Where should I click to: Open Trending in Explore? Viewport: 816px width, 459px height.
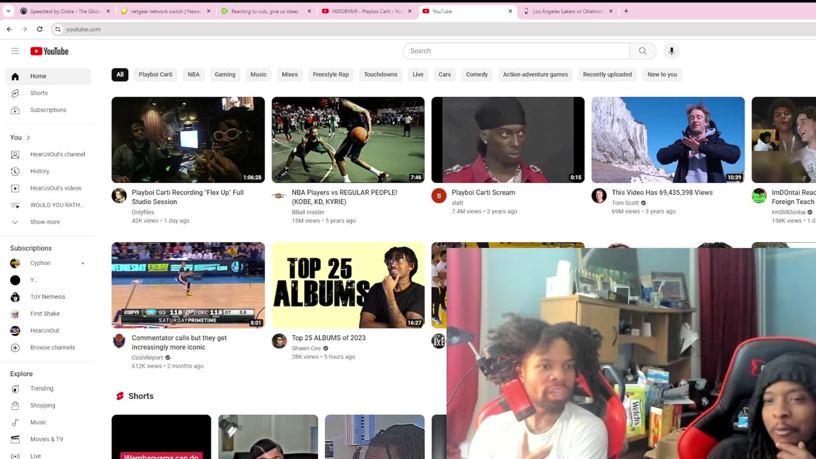tap(48, 388)
